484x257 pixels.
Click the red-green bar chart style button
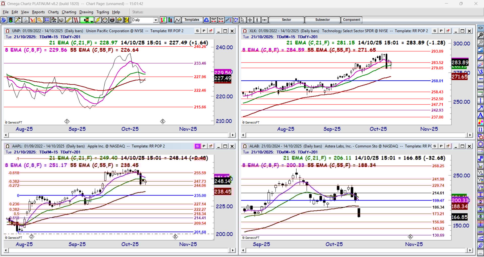(x=163, y=20)
